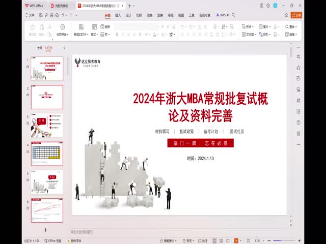Switch to the 找稻壳模板 tab
Image resolution: width=326 pixels, height=244 pixels.
[60, 6]
